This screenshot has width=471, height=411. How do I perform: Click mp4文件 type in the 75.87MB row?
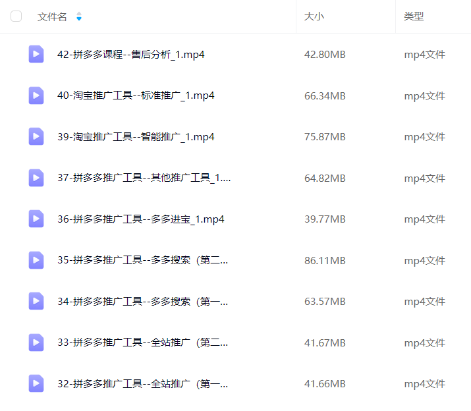click(424, 137)
